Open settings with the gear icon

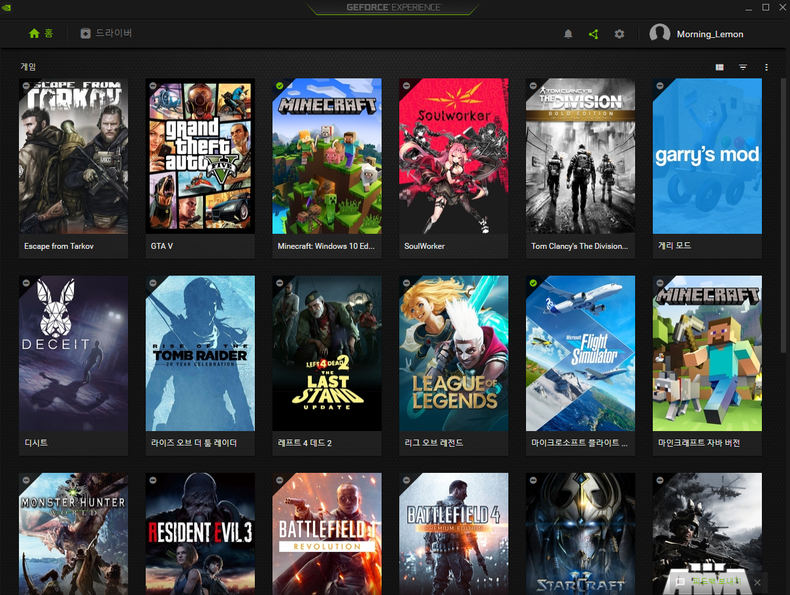(619, 34)
